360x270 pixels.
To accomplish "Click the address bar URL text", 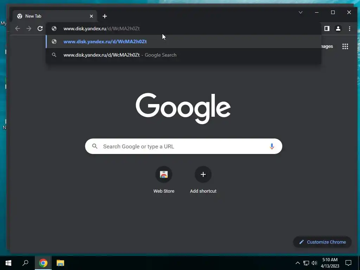I will [102, 28].
